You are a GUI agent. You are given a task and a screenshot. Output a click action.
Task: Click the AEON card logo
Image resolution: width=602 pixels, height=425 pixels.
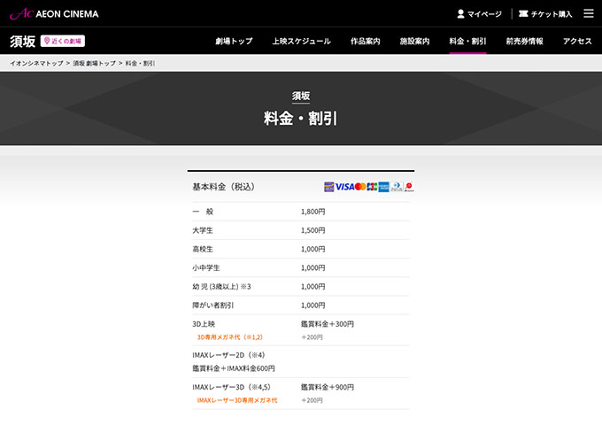coord(328,187)
